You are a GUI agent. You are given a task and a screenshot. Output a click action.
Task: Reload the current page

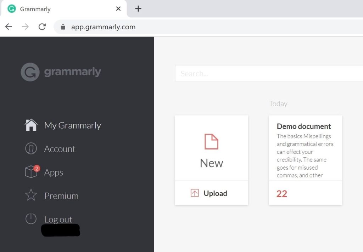click(x=42, y=27)
